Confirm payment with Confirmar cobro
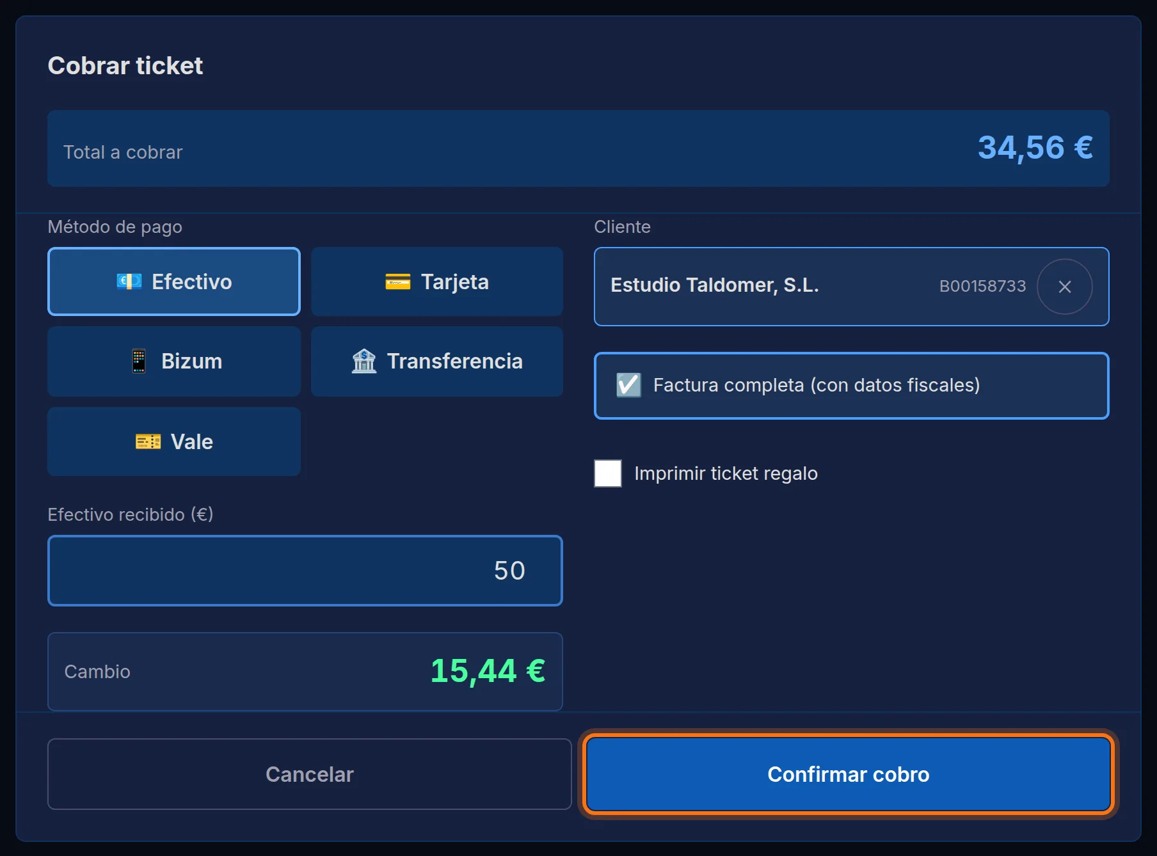 [849, 774]
